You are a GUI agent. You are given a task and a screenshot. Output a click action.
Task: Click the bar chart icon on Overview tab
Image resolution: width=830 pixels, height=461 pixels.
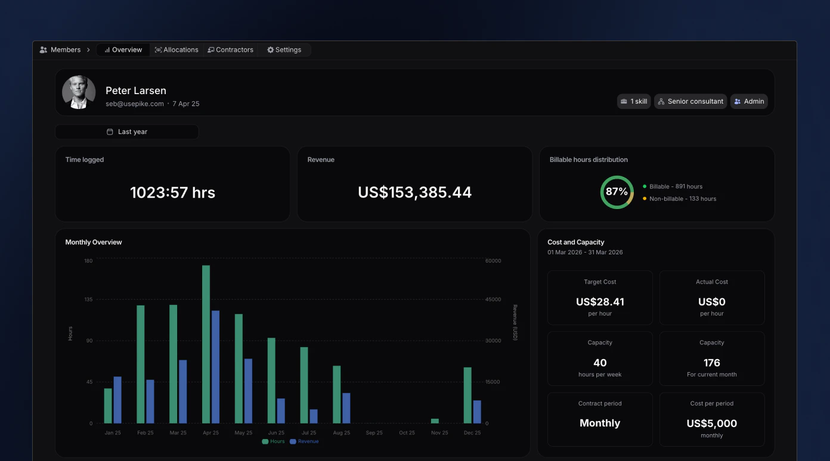[x=107, y=50]
